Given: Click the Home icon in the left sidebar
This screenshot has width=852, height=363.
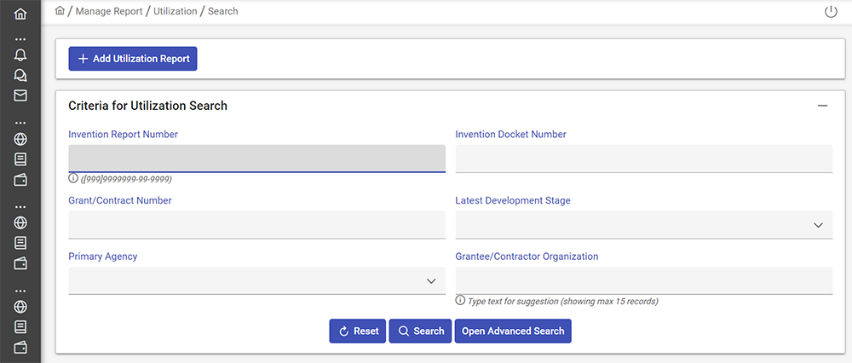Looking at the screenshot, I should click(20, 14).
